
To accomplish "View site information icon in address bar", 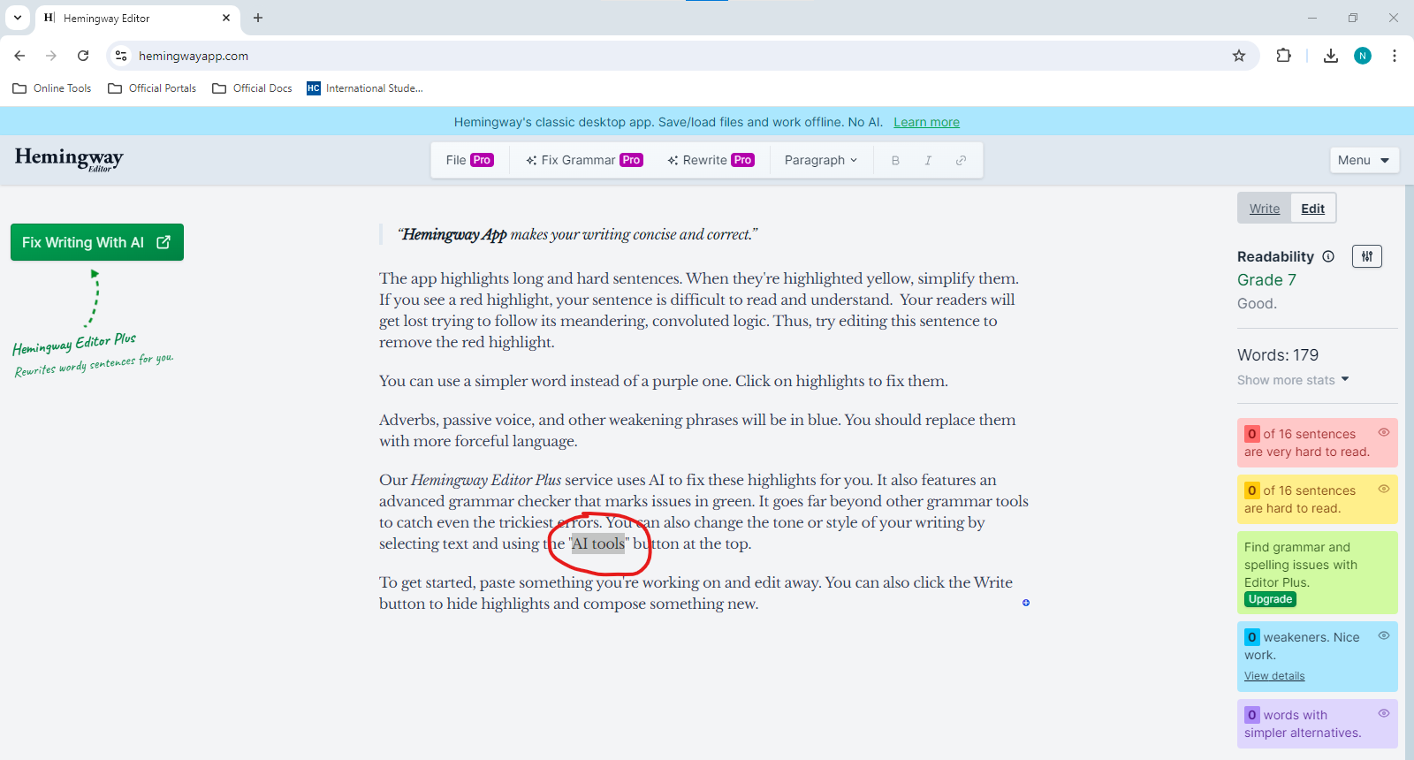I will [x=121, y=56].
